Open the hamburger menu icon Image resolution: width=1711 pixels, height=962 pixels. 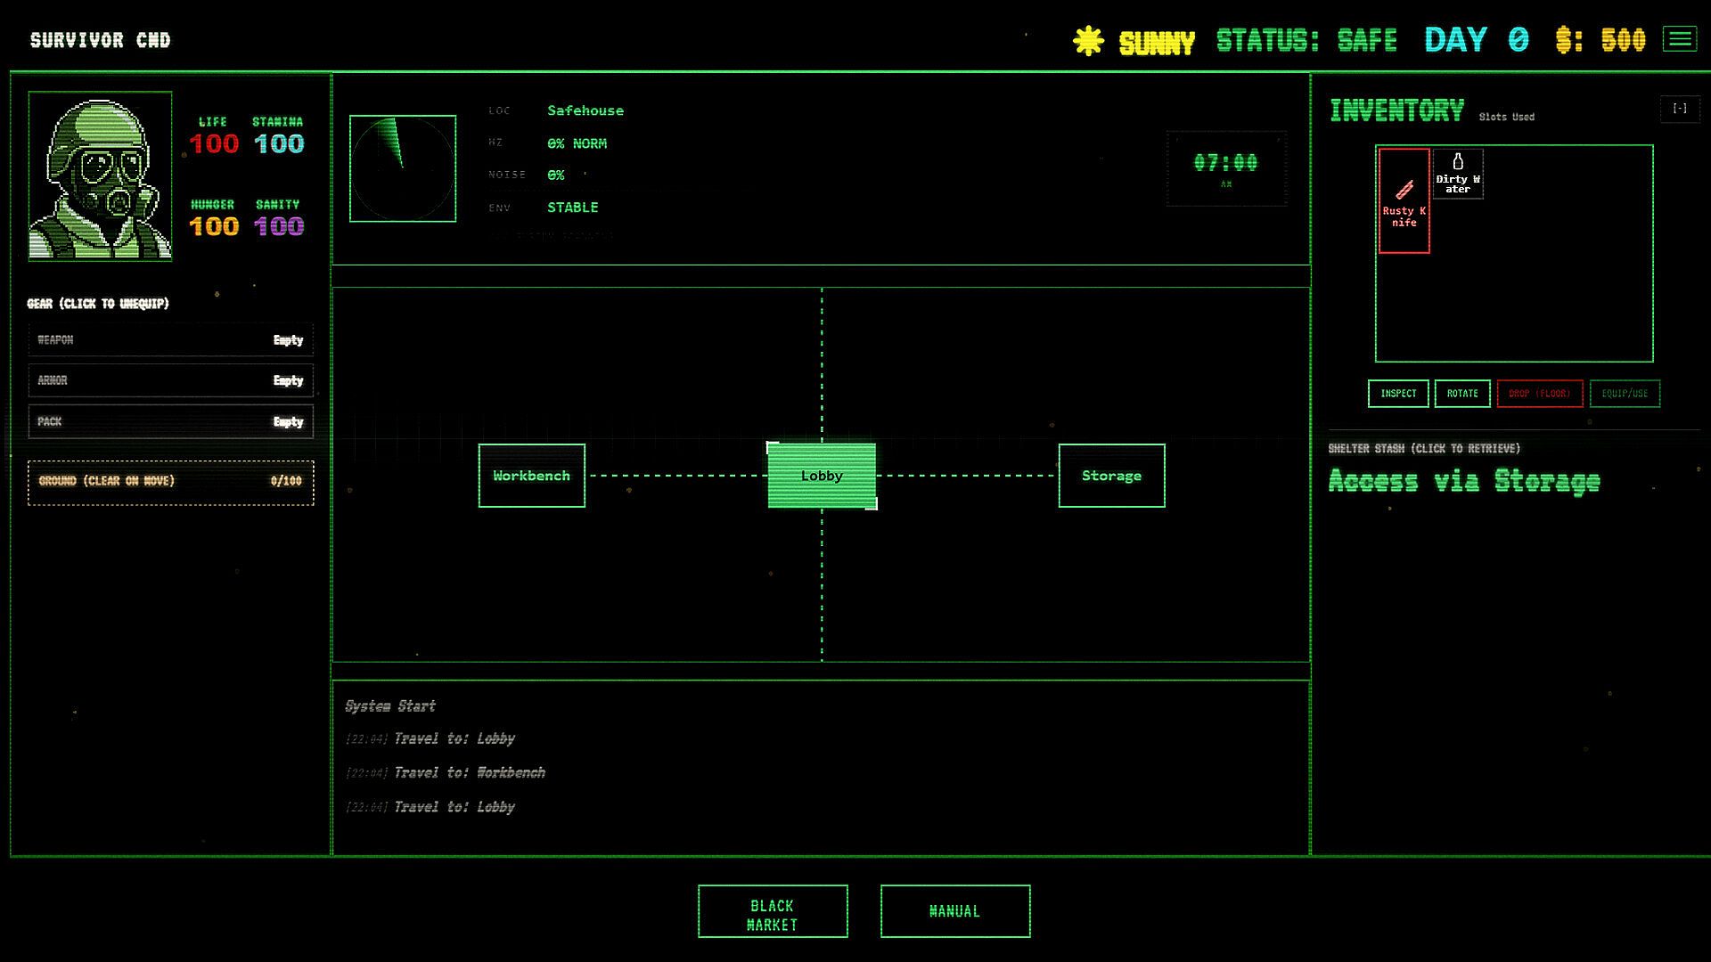(1679, 40)
